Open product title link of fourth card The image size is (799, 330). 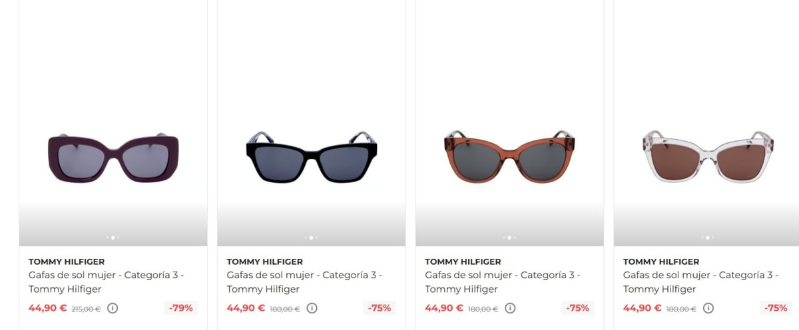point(701,282)
